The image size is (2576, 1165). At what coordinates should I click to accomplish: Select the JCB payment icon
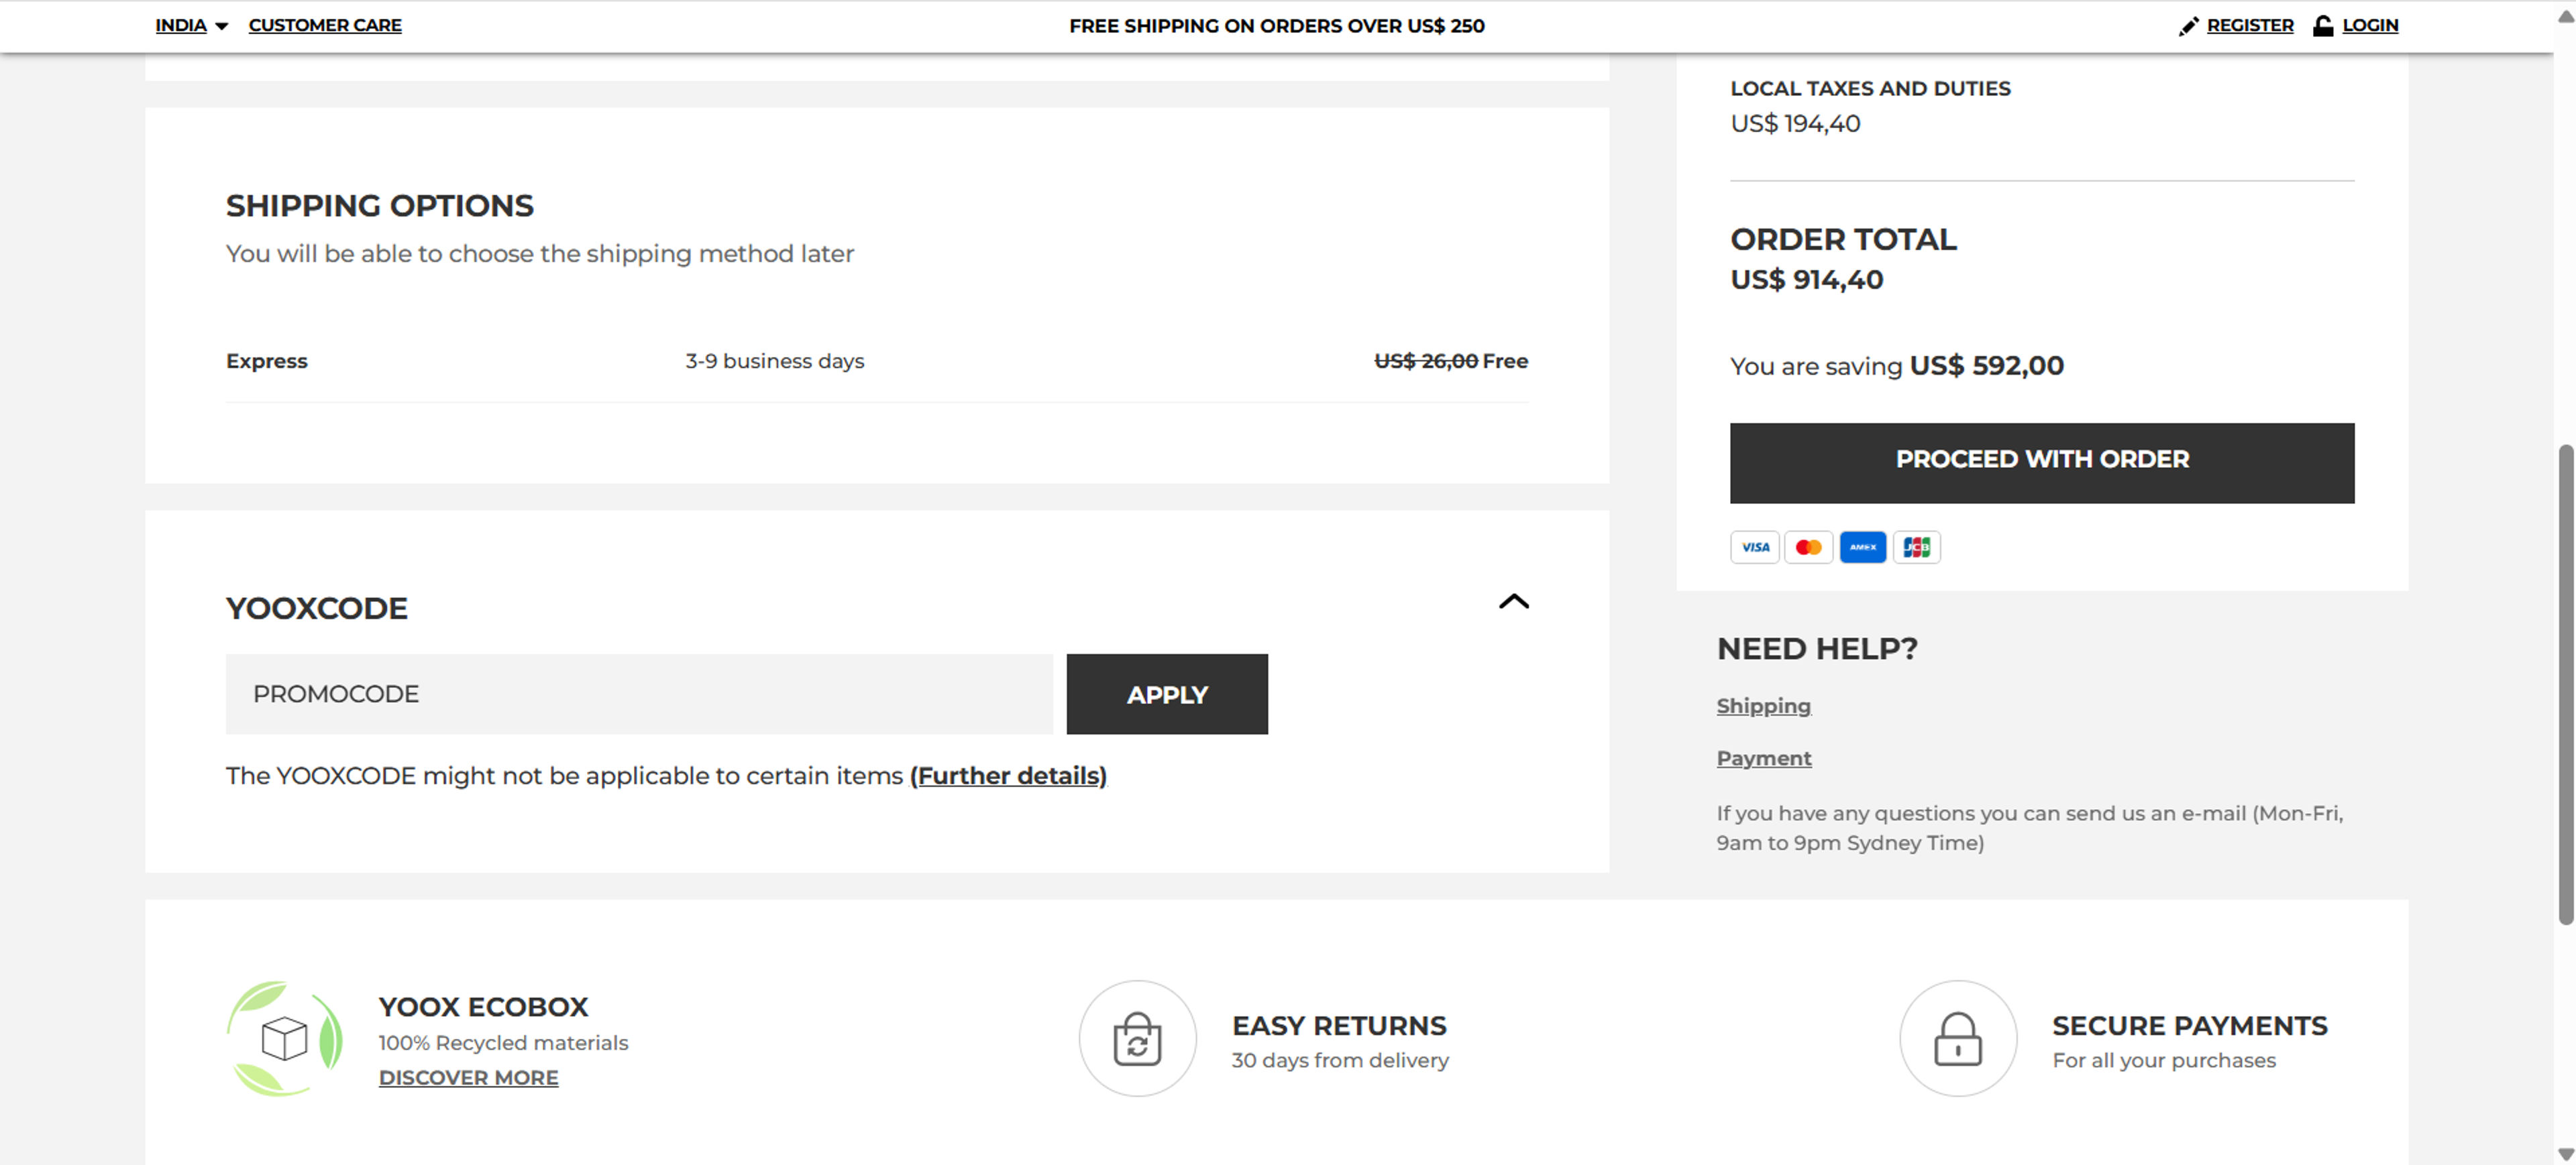point(1917,546)
